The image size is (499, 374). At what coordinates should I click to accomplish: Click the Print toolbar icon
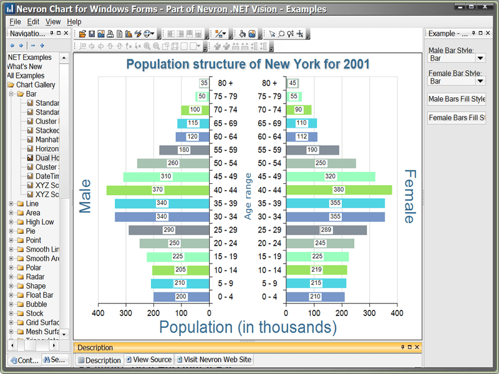(x=110, y=34)
